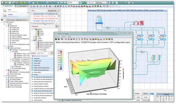176x104 pixels.
Task: Open the Analysis menu in chart window
Action: tap(64, 37)
